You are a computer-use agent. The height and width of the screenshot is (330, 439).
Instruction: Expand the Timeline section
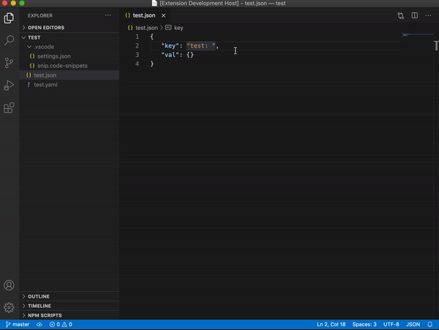coord(70,306)
